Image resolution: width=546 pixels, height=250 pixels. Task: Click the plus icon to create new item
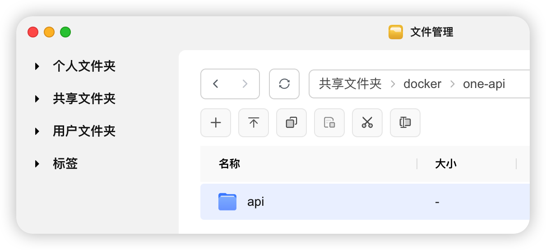click(216, 123)
